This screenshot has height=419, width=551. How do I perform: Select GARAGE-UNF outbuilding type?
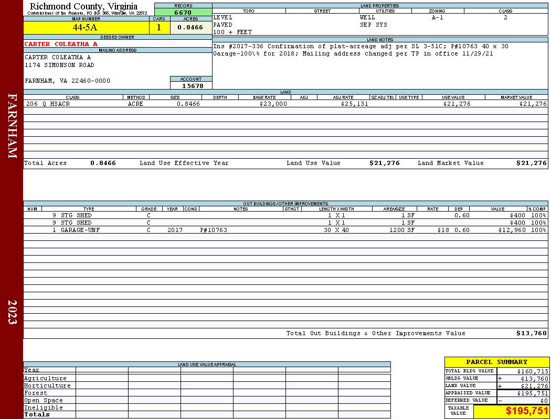pos(80,230)
